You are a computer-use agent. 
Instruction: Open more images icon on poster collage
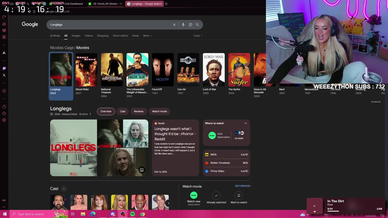point(142,170)
